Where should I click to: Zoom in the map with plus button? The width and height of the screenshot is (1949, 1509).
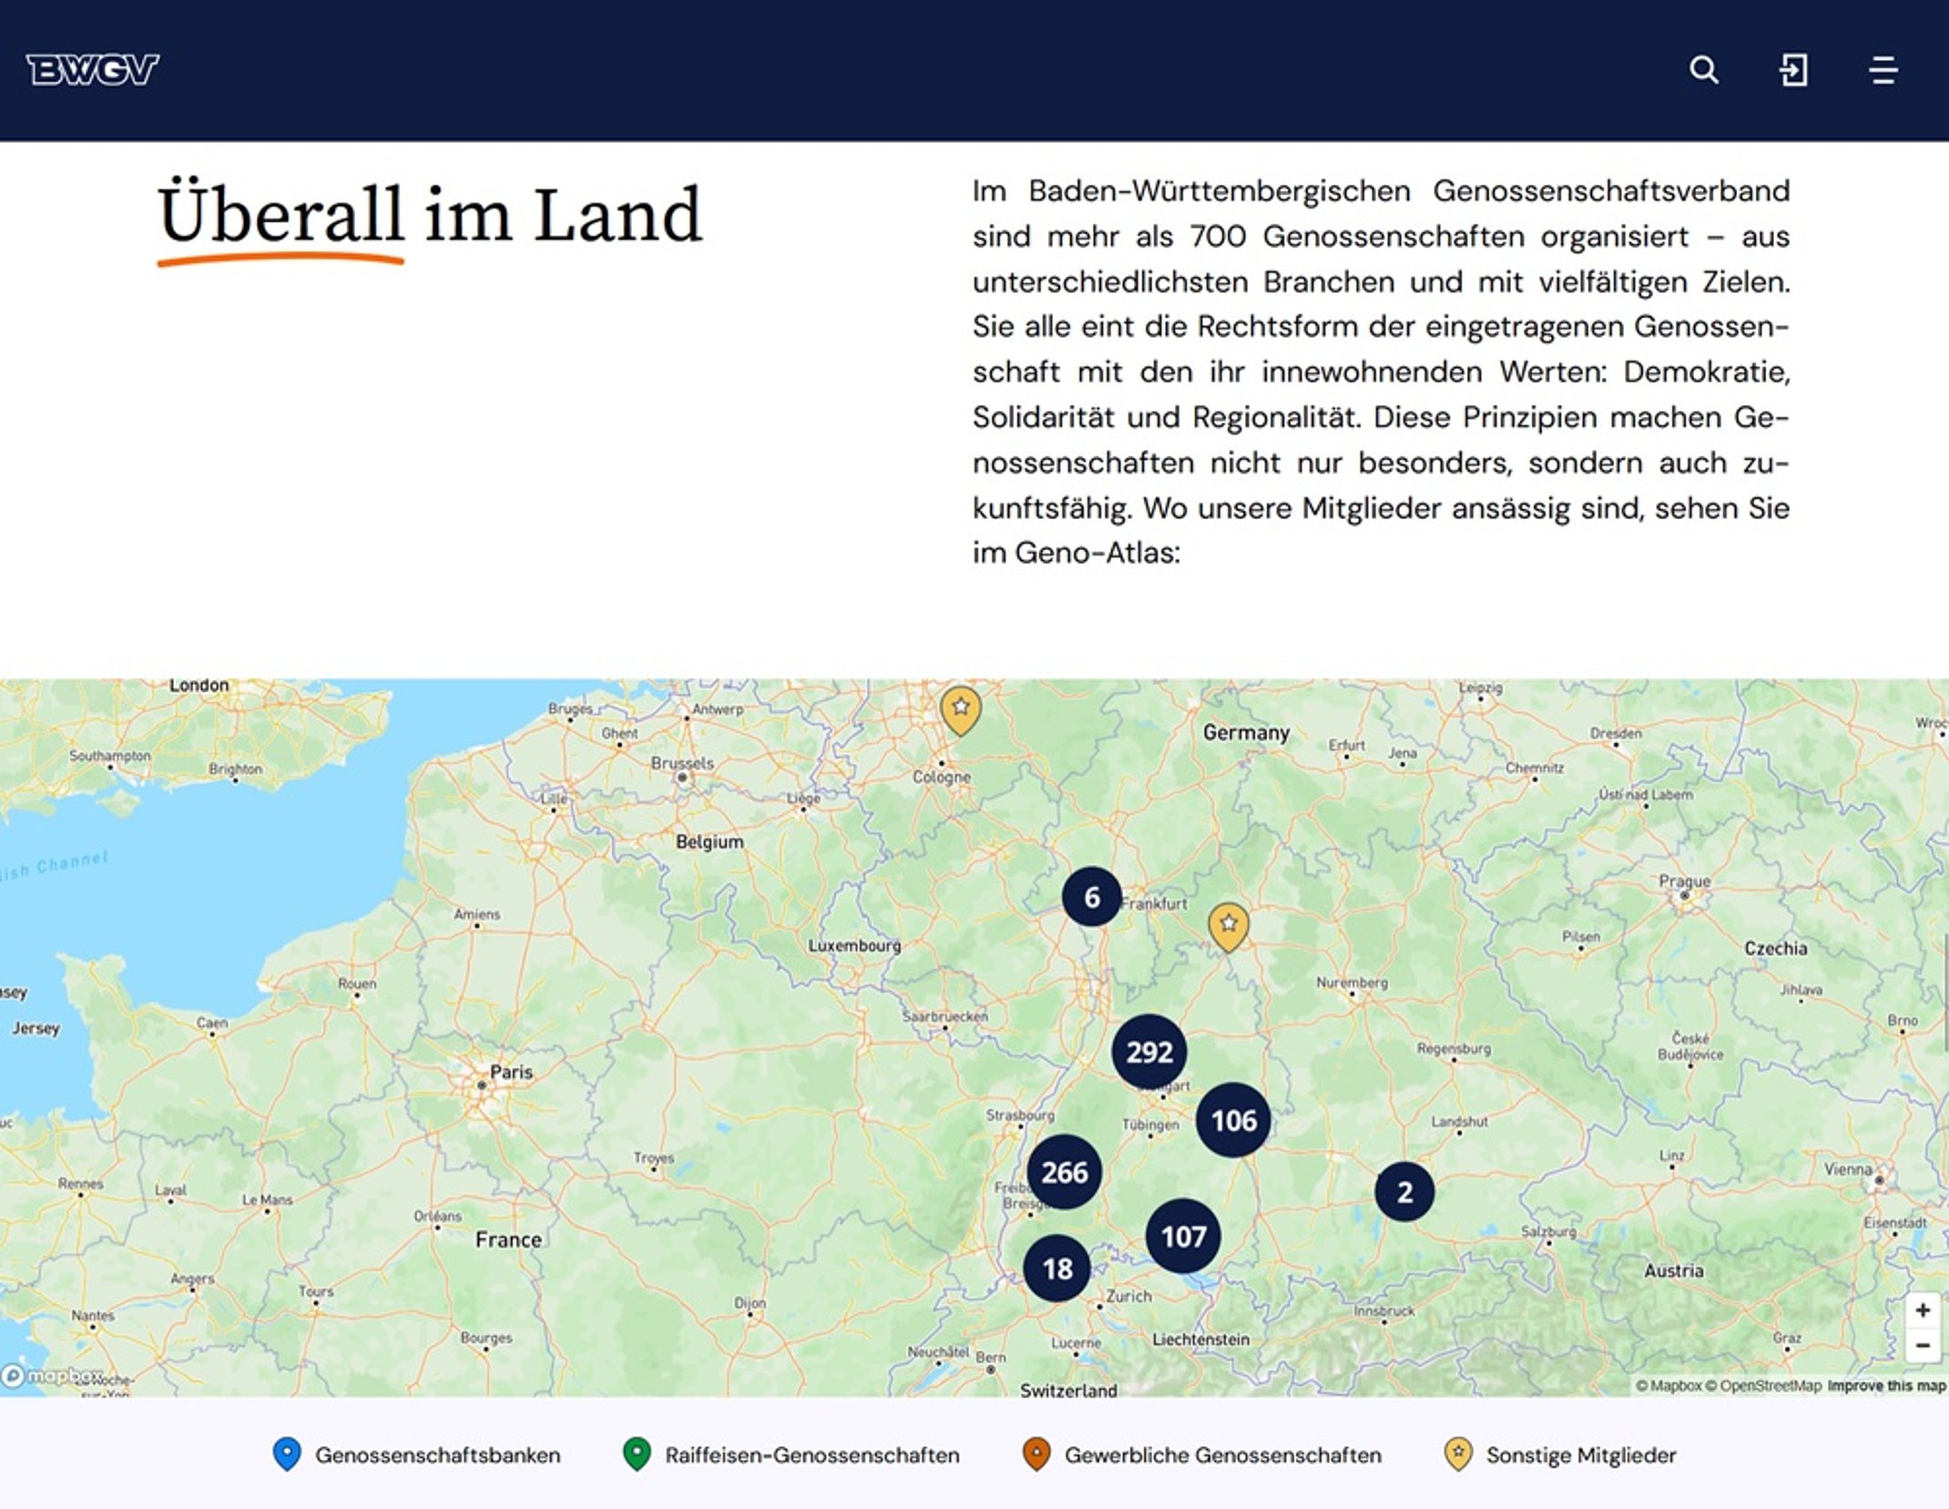(x=1923, y=1310)
